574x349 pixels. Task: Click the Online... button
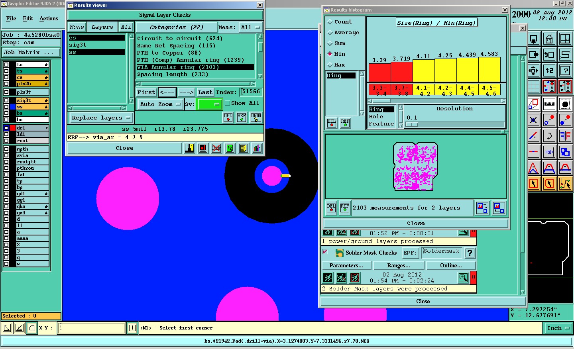coord(451,266)
